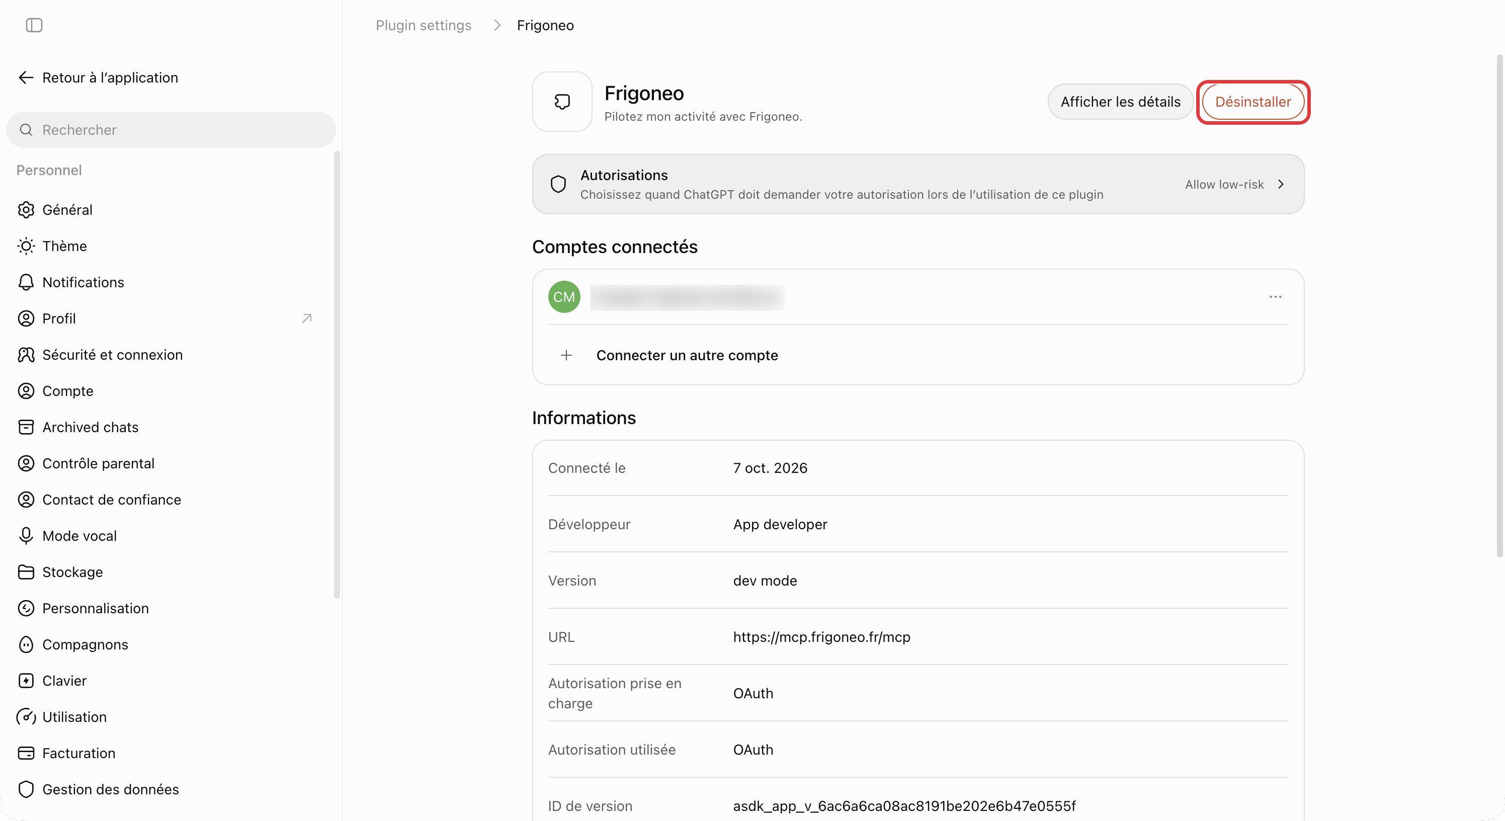Click the sidebar vertical scrollbar
The width and height of the screenshot is (1505, 821).
337,375
